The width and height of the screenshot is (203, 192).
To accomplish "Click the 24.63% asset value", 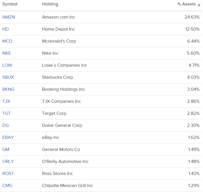I will click(192, 17).
